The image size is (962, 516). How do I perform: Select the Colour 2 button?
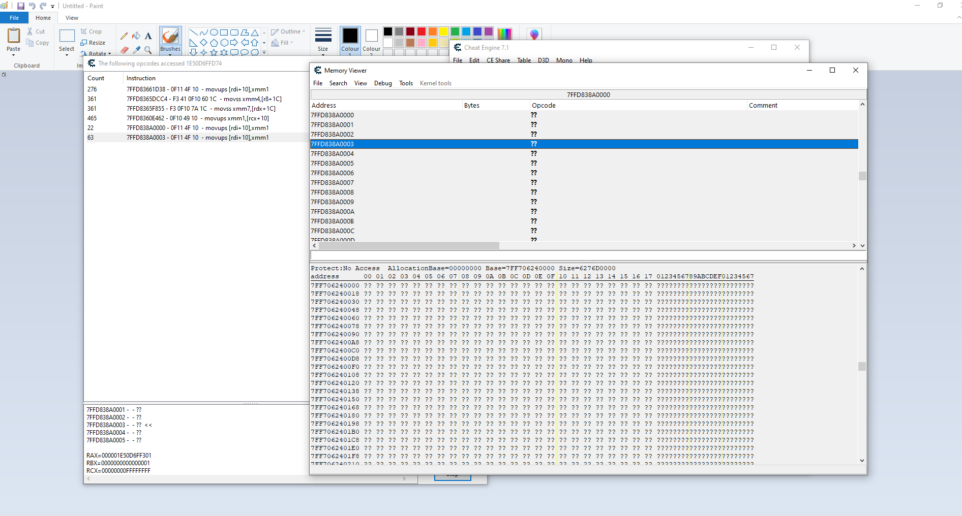point(372,37)
